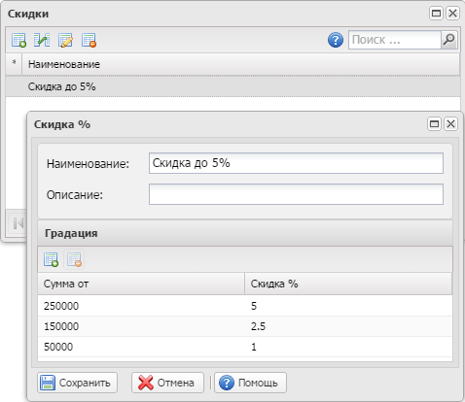Click the Отмена cancel button
Image resolution: width=465 pixels, height=402 pixels.
pyautogui.click(x=167, y=383)
